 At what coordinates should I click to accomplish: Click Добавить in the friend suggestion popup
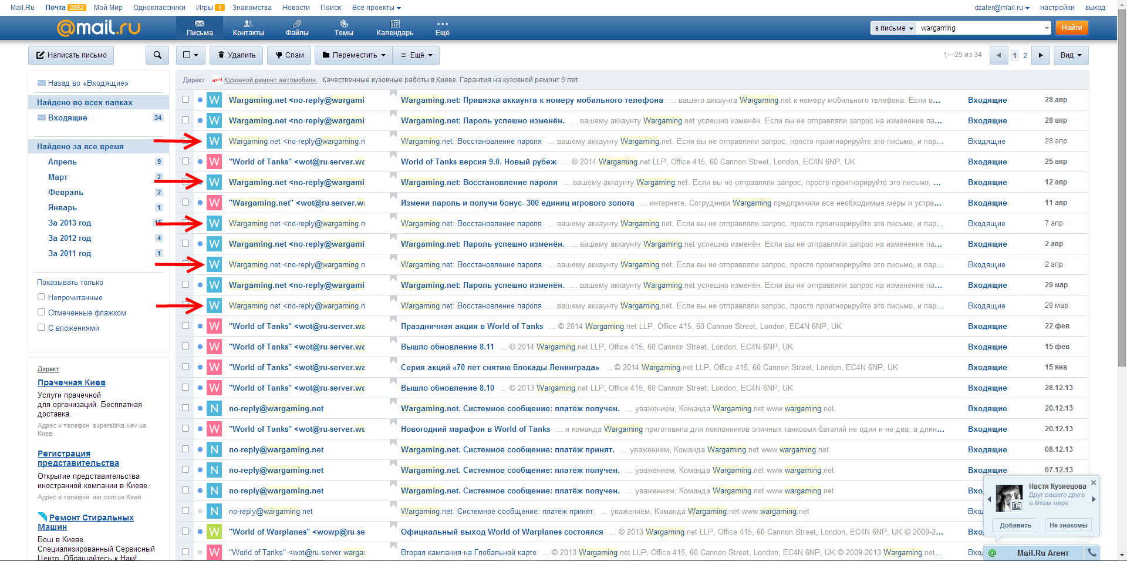point(1015,525)
